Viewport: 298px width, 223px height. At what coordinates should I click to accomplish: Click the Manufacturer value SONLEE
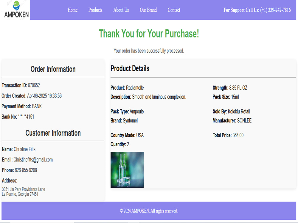244,121
